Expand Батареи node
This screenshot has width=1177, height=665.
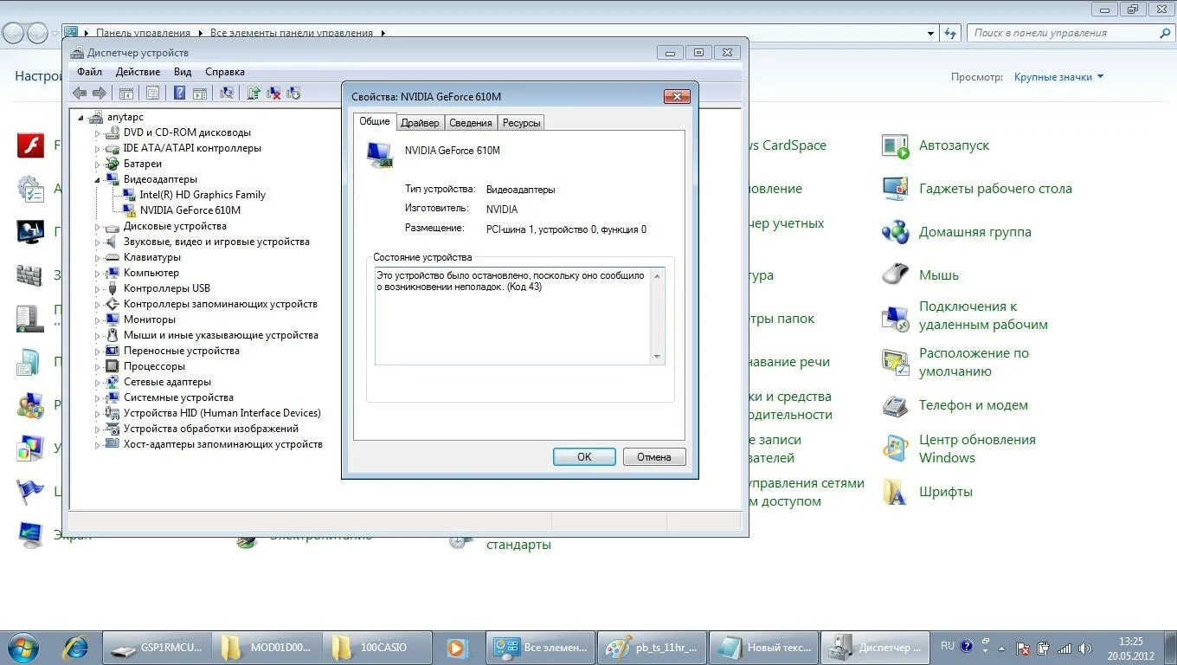click(x=97, y=165)
